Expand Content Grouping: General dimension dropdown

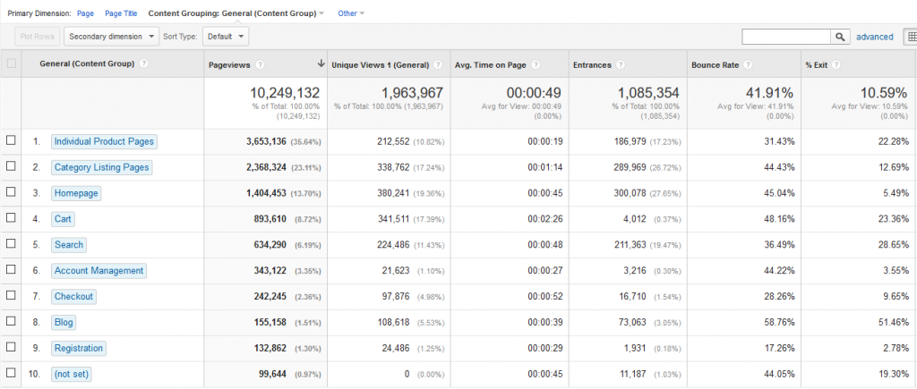click(x=236, y=13)
